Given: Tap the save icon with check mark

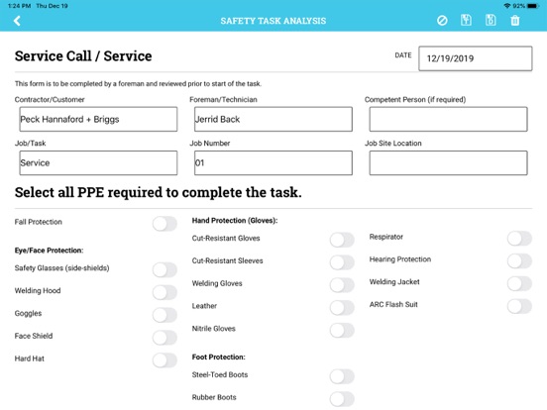Looking at the screenshot, I should pos(466,20).
